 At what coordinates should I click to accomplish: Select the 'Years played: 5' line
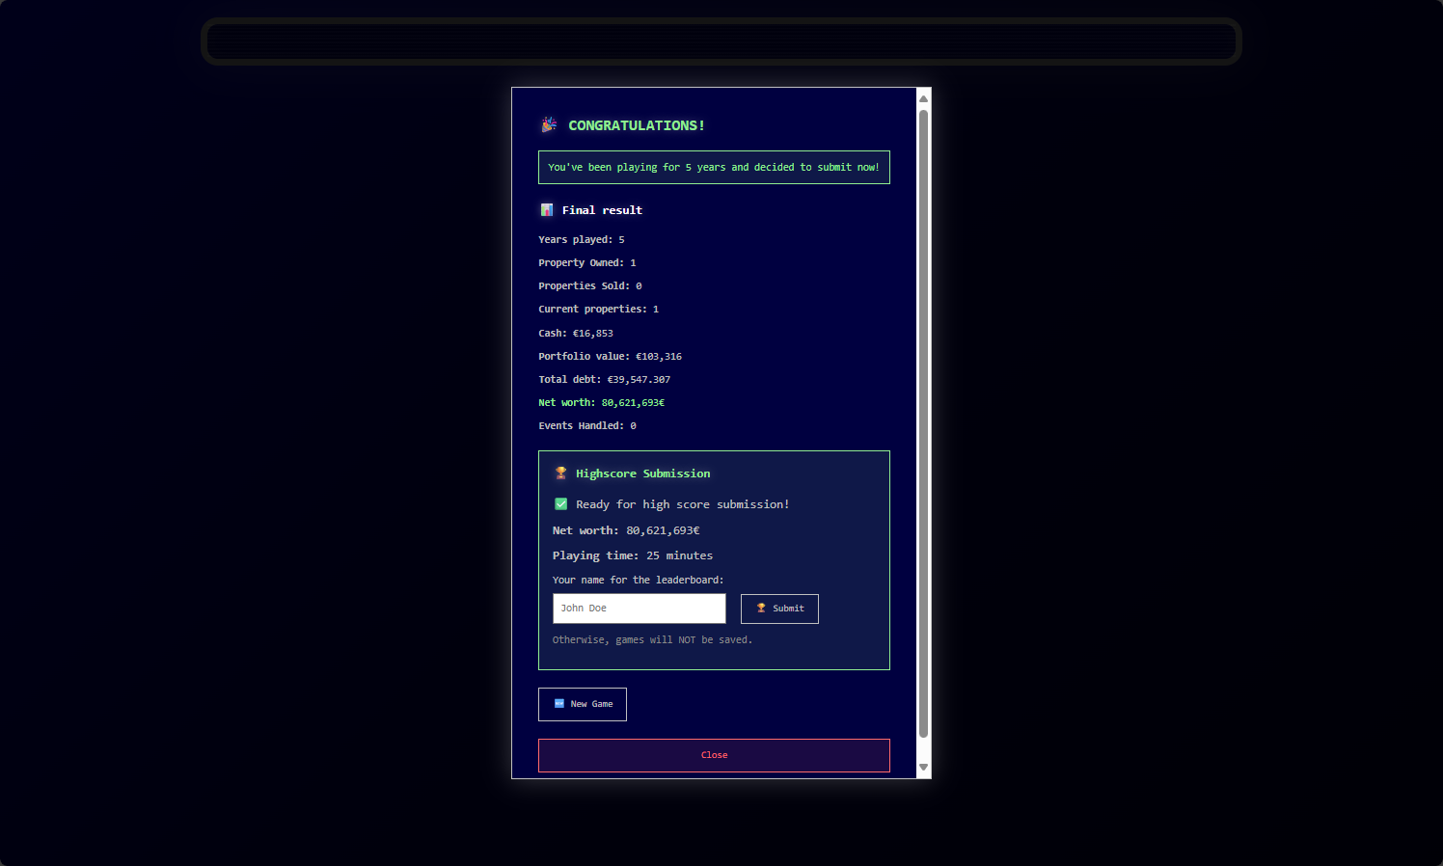click(582, 240)
